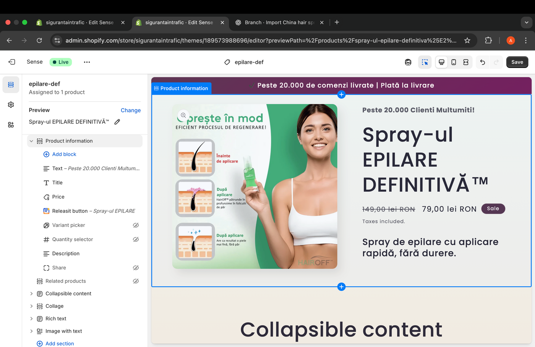The image size is (535, 347).
Task: Open the theme settings gear icon
Action: pyautogui.click(x=11, y=105)
